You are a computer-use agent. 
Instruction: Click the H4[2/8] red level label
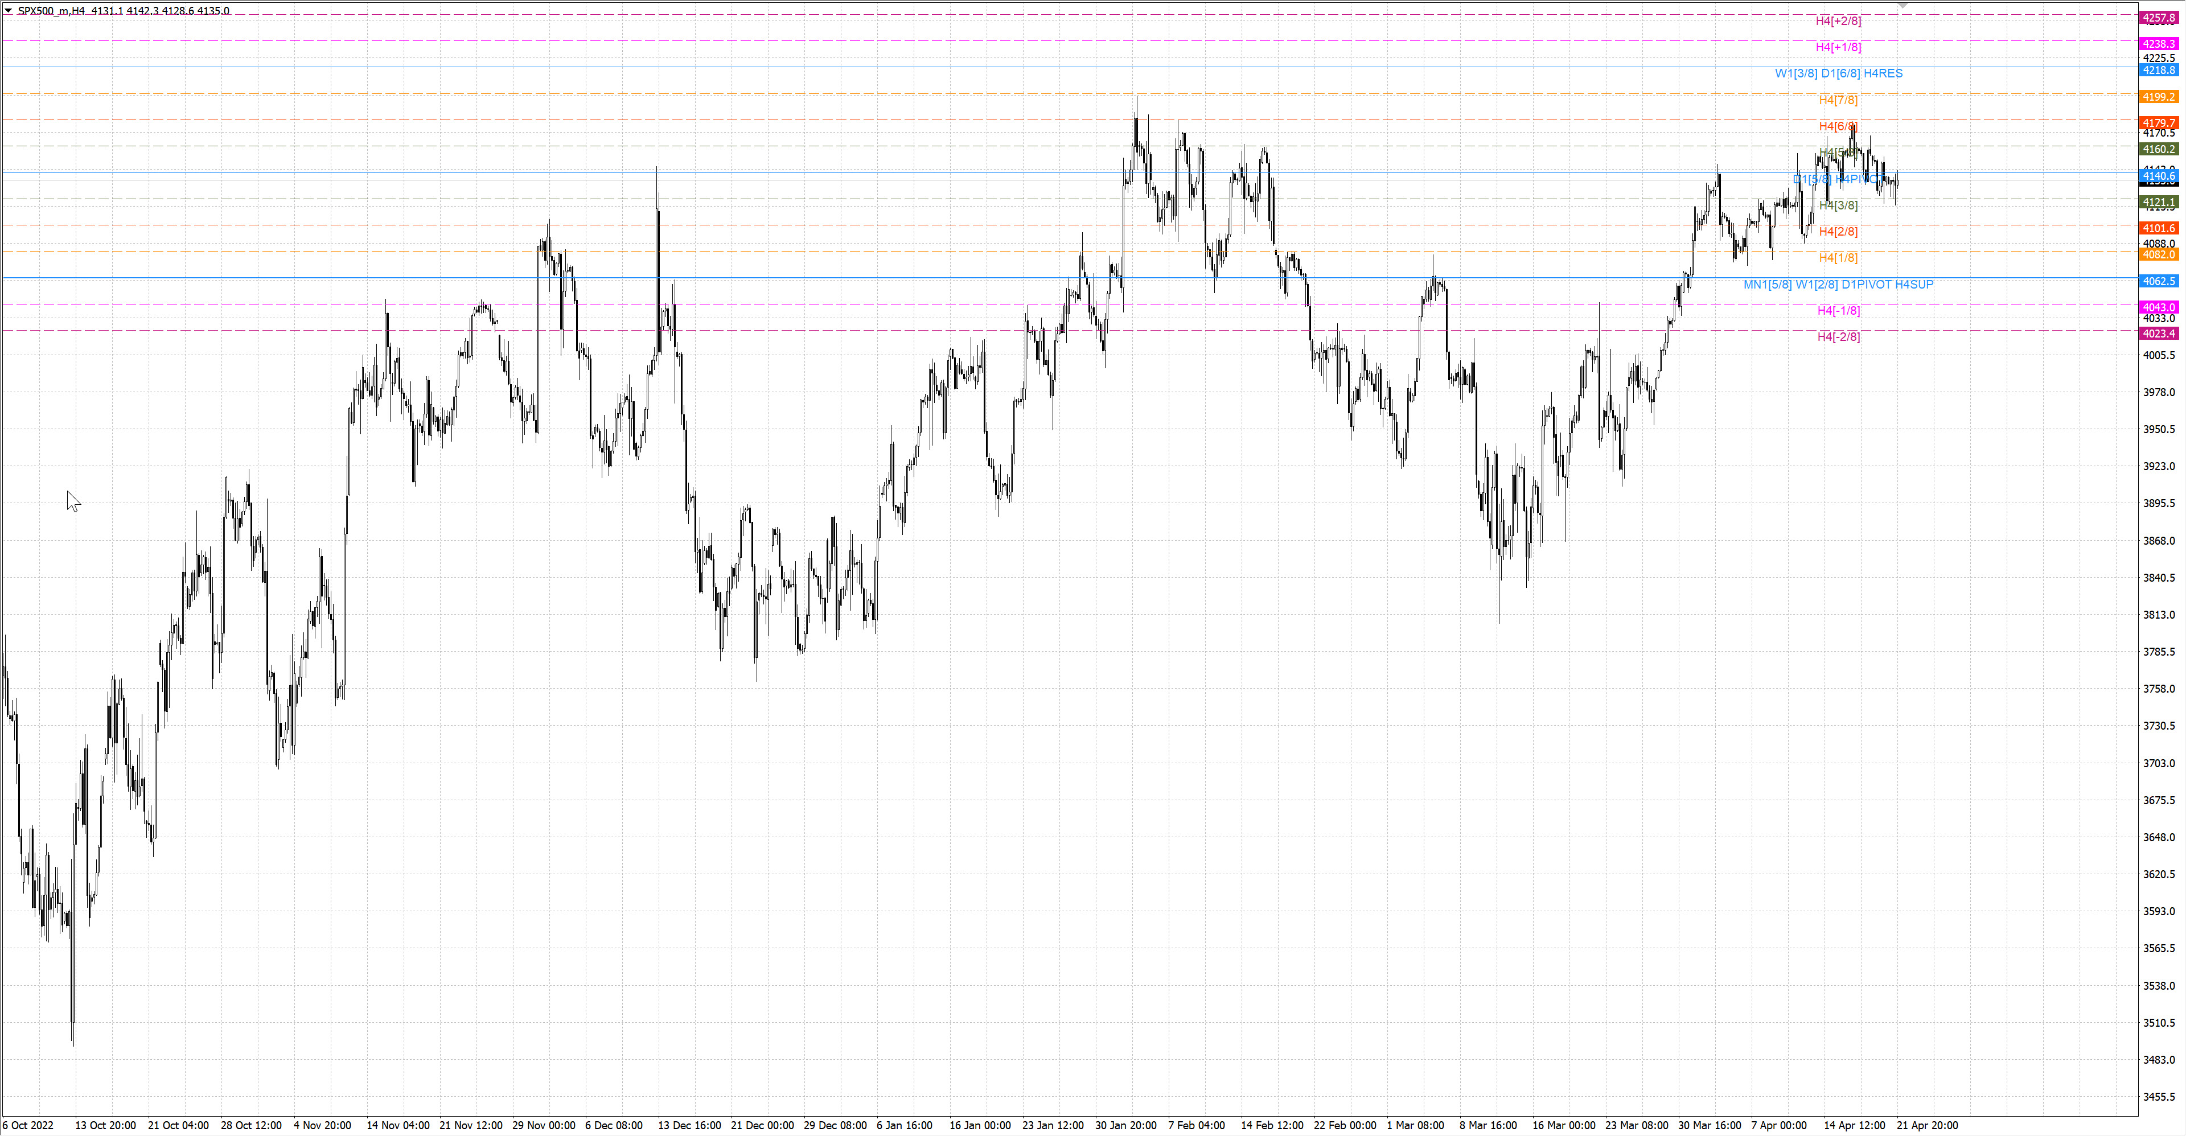point(1838,232)
